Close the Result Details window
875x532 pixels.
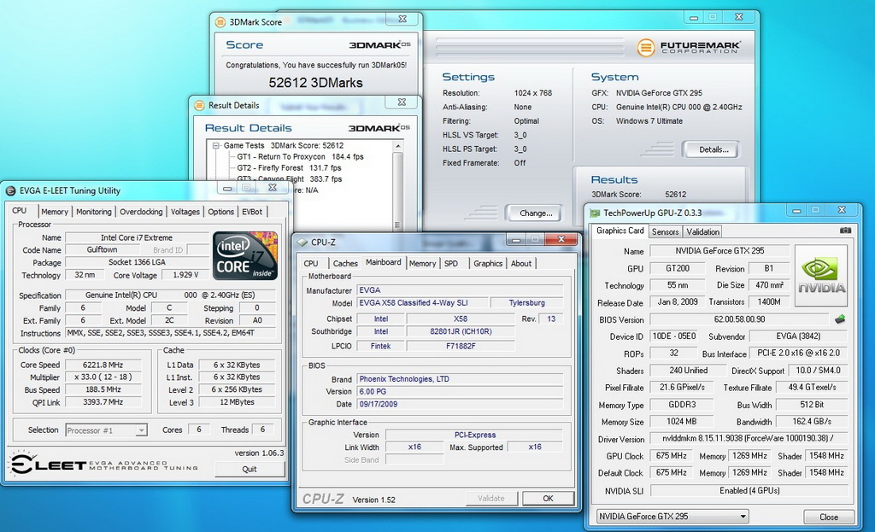pos(402,102)
